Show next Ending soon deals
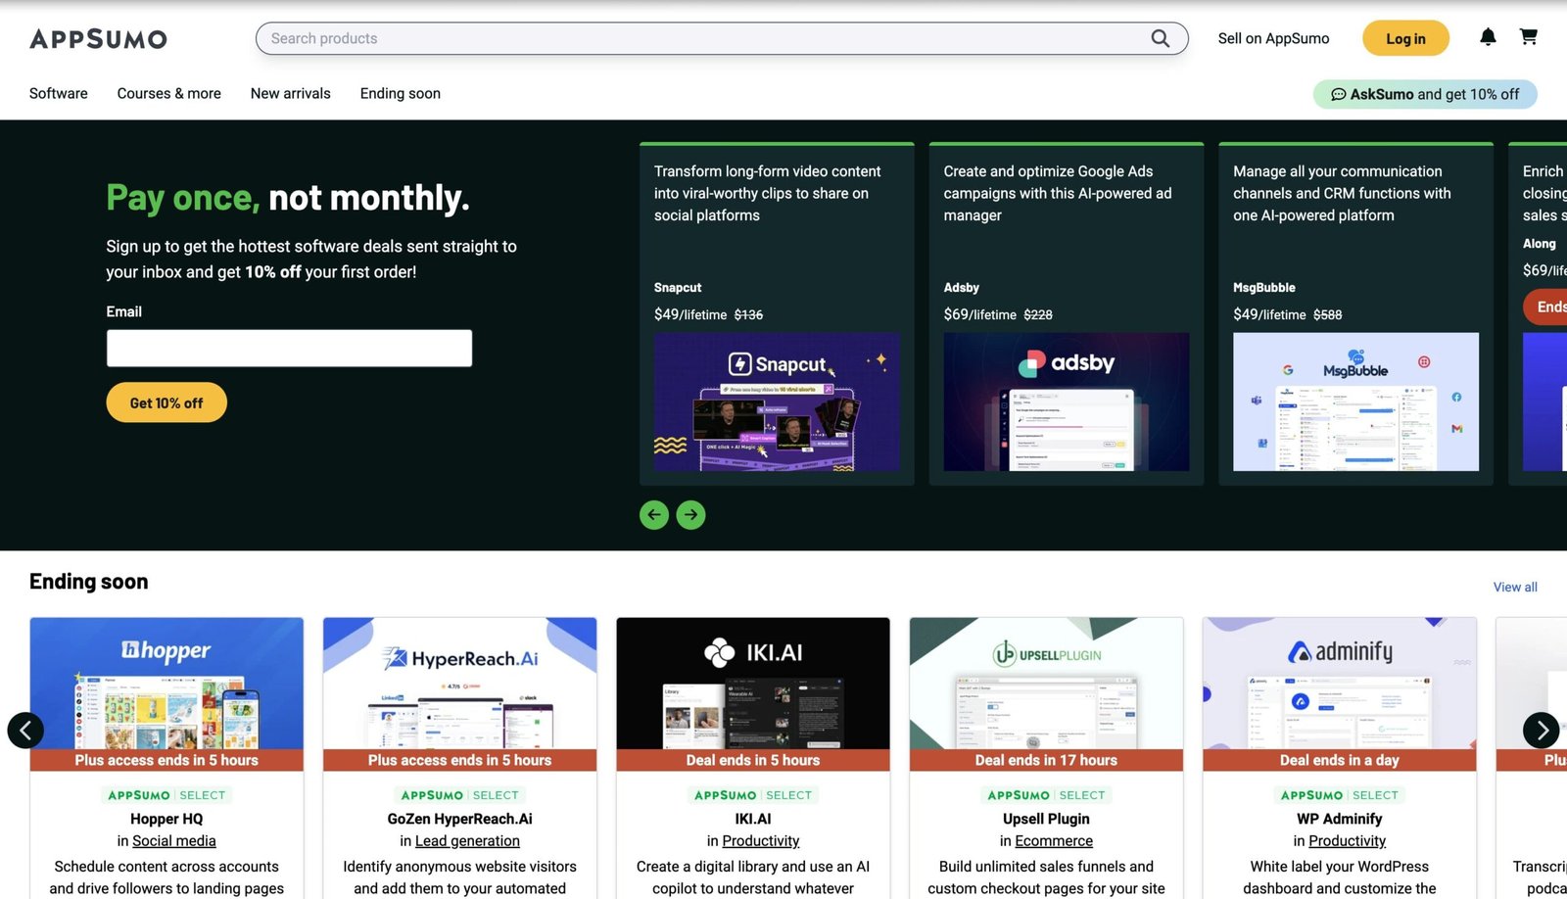Viewport: 1567px width, 899px height. click(1542, 730)
